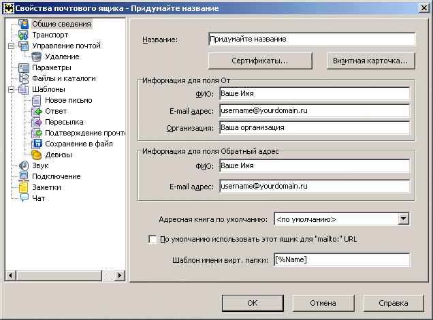
Task: Click the Управление почтой tree icon
Action: [23, 46]
